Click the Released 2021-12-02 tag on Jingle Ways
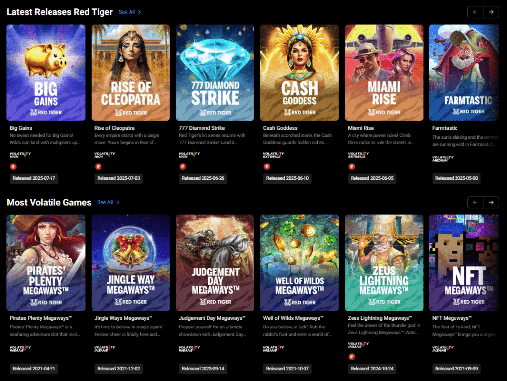Image resolution: width=507 pixels, height=381 pixels. coord(118,368)
